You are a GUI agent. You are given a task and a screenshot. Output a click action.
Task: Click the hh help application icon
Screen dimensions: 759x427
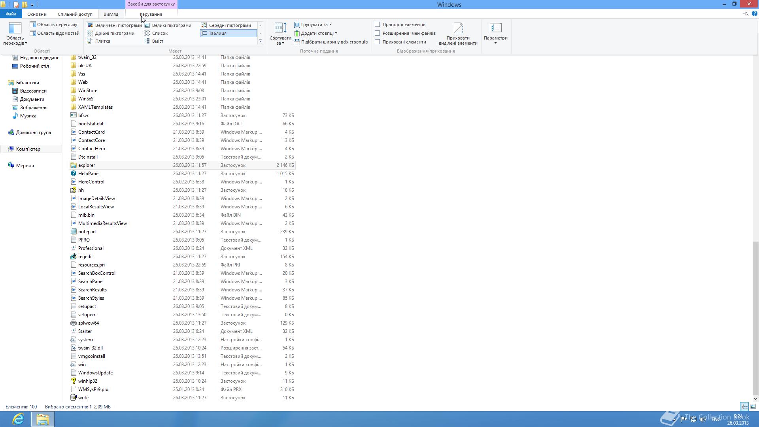coord(73,190)
